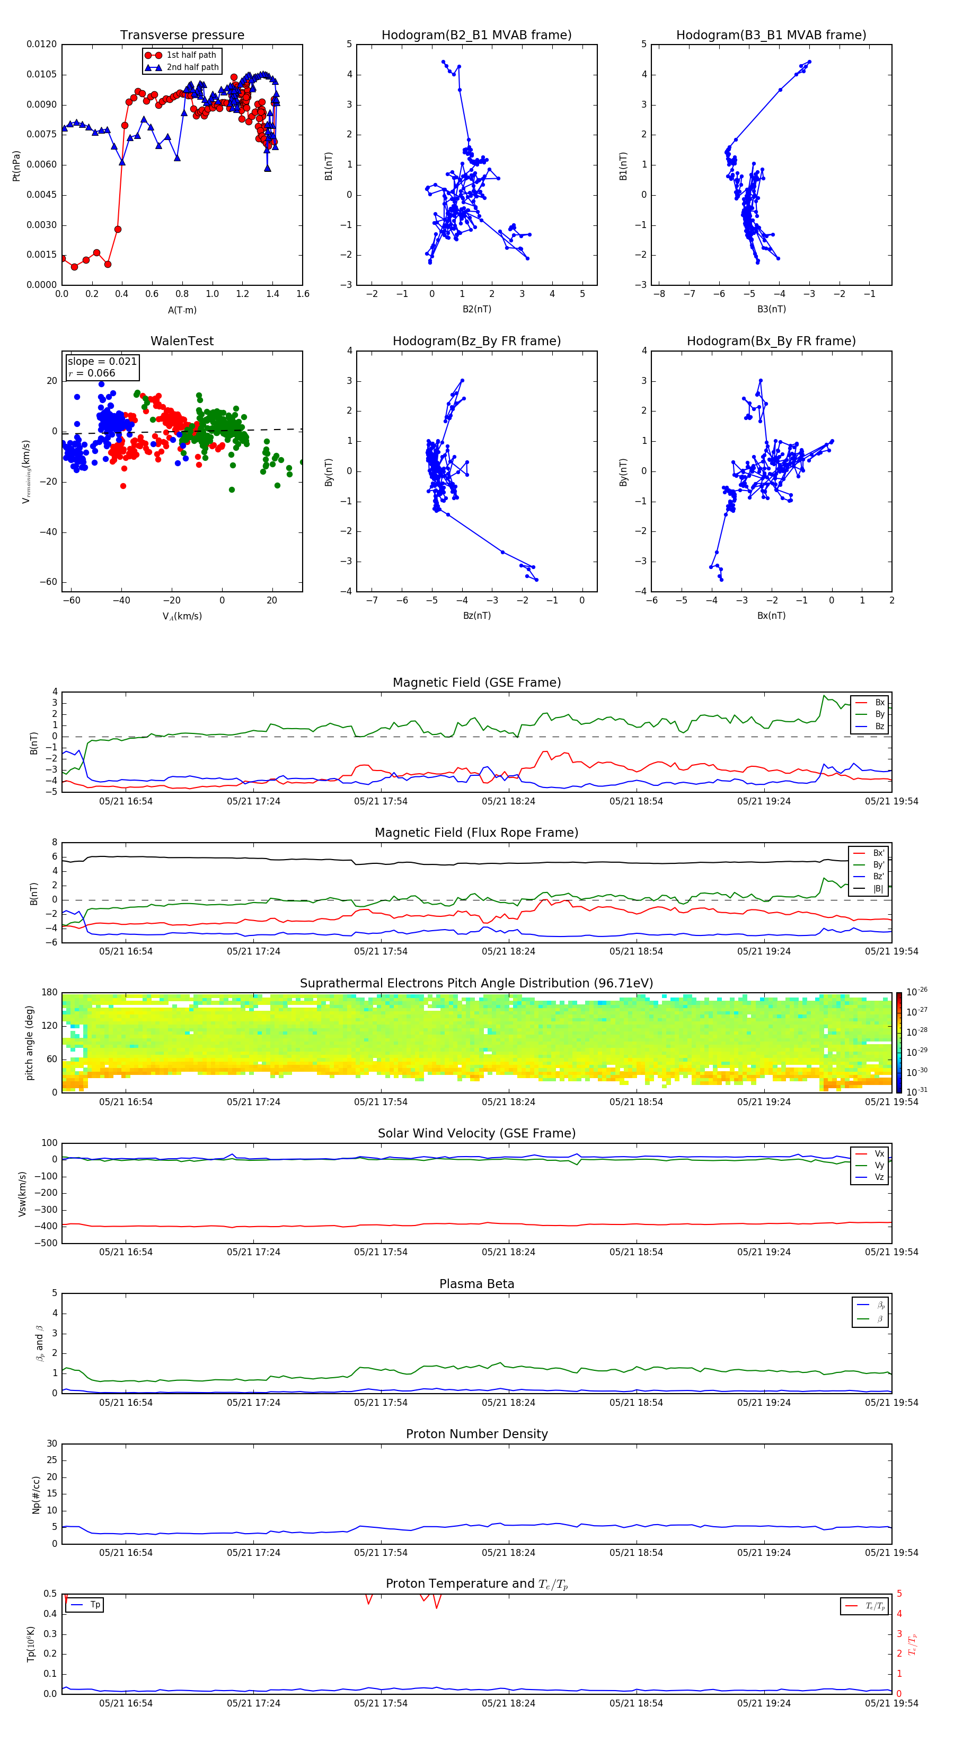
Task: Click the 'Bz' entry in GSE legend
Action: coord(870,726)
